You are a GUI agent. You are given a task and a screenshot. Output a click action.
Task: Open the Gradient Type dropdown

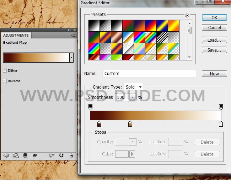(x=133, y=87)
